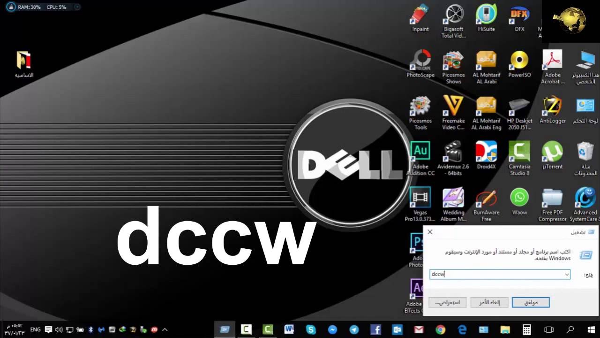This screenshot has width=600, height=338.
Task: Select the PowerISO desktop icon
Action: point(519,64)
